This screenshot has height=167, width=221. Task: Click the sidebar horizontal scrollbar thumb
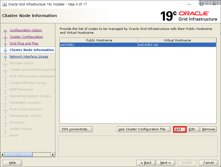coord(18,155)
